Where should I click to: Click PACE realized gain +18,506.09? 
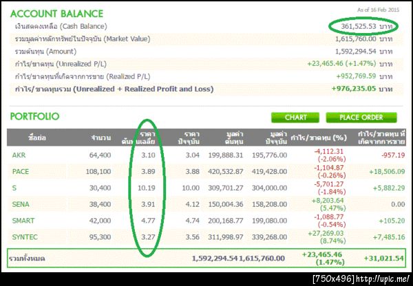click(x=387, y=172)
